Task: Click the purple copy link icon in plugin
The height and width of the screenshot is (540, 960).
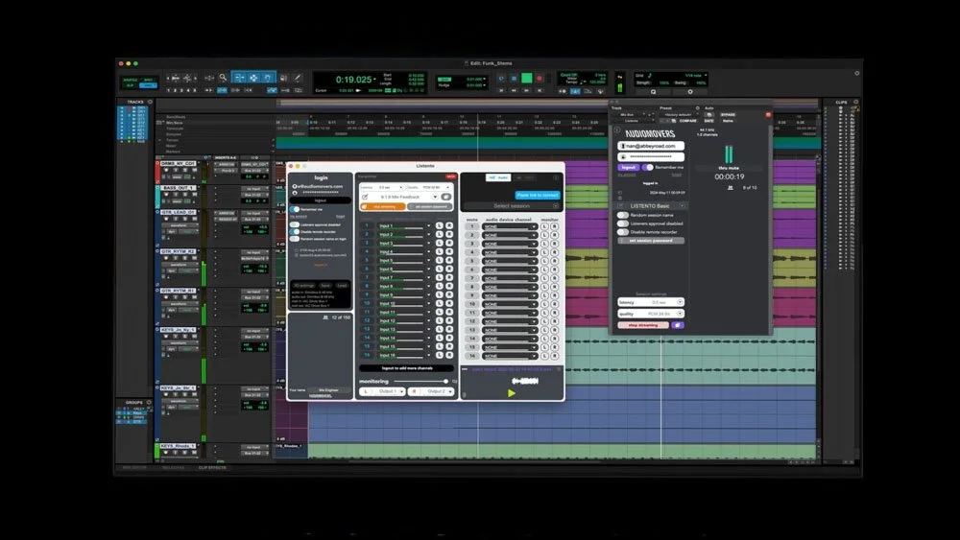Action: tap(677, 325)
